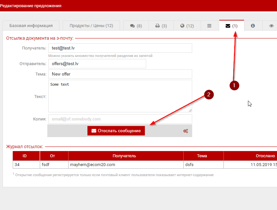The image size is (277, 210).
Task: Switch to Базовая информация tab
Action: tap(31, 26)
